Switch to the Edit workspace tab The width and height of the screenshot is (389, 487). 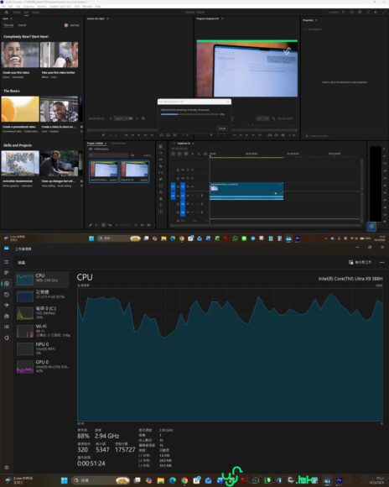tap(26, 12)
